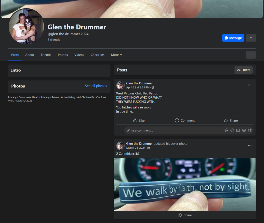The image size is (264, 223).
Task: Like the West Virginia post
Action: tap(139, 121)
